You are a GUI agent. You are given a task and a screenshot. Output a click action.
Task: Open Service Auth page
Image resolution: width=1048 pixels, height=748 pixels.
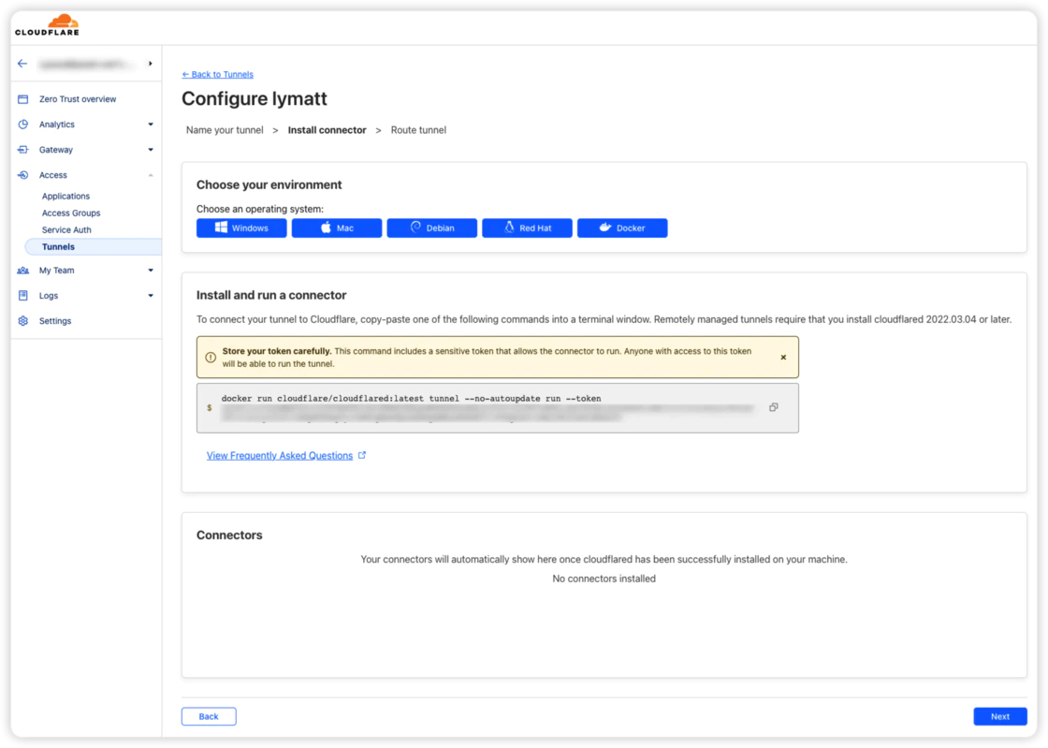pyautogui.click(x=66, y=229)
